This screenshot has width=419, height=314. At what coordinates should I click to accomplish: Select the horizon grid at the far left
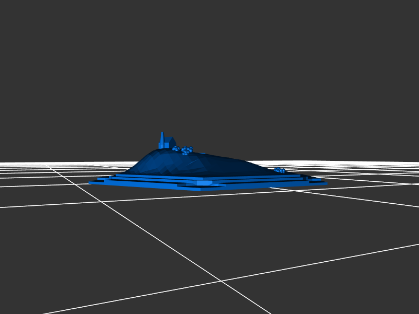(21, 166)
